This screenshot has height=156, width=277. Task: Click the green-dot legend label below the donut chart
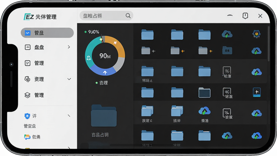coord(102,83)
